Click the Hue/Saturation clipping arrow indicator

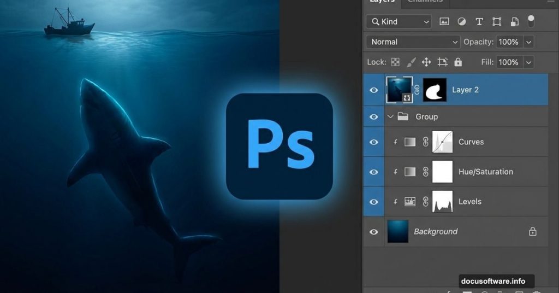pos(395,172)
